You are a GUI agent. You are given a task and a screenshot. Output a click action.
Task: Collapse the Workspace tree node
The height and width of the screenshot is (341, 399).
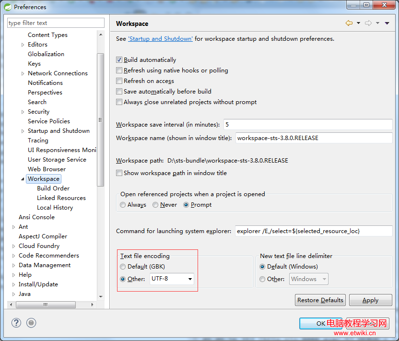[23, 179]
